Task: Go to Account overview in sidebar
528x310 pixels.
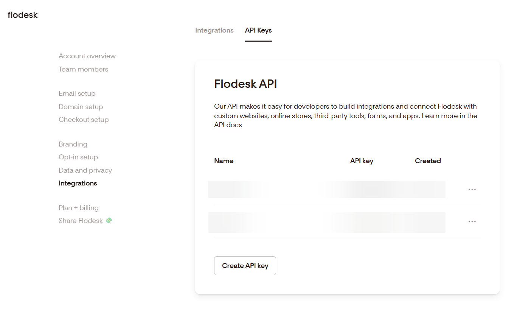Action: point(87,56)
